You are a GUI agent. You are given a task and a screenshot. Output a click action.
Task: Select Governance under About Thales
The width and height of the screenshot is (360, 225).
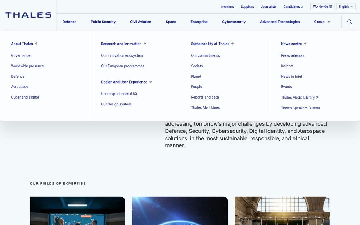[x=21, y=55]
